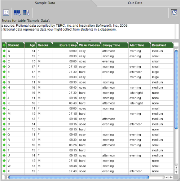Click the scroll up arrow
This screenshot has height=181, width=180.
176,168
